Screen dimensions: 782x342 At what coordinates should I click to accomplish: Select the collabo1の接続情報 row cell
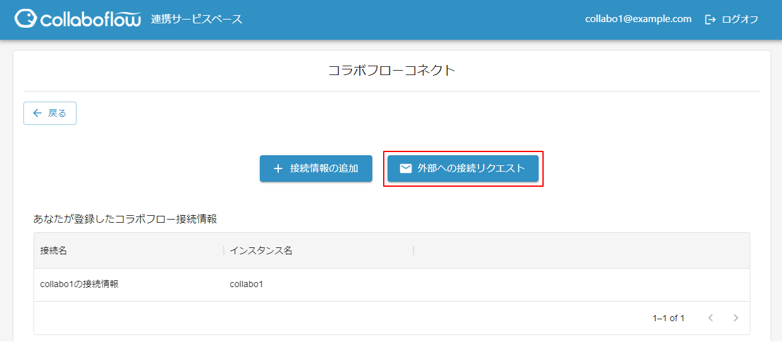click(80, 284)
